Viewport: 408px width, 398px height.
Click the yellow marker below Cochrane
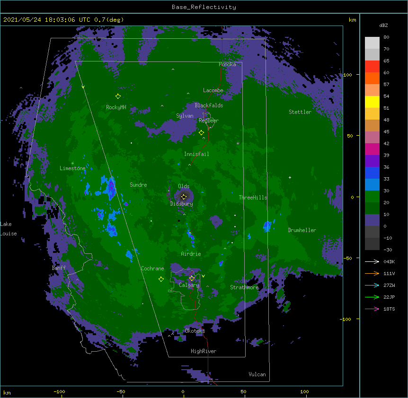[x=161, y=279]
